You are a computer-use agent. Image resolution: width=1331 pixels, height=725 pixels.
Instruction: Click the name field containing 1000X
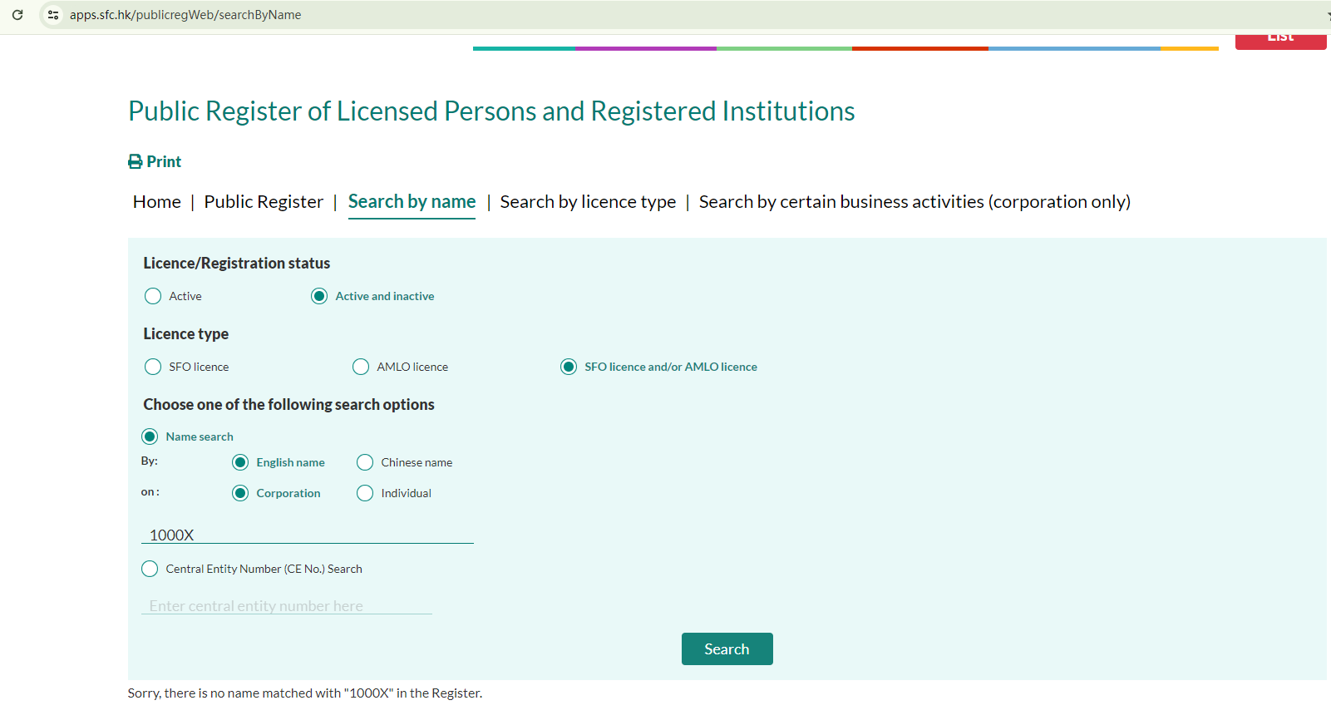coord(308,535)
